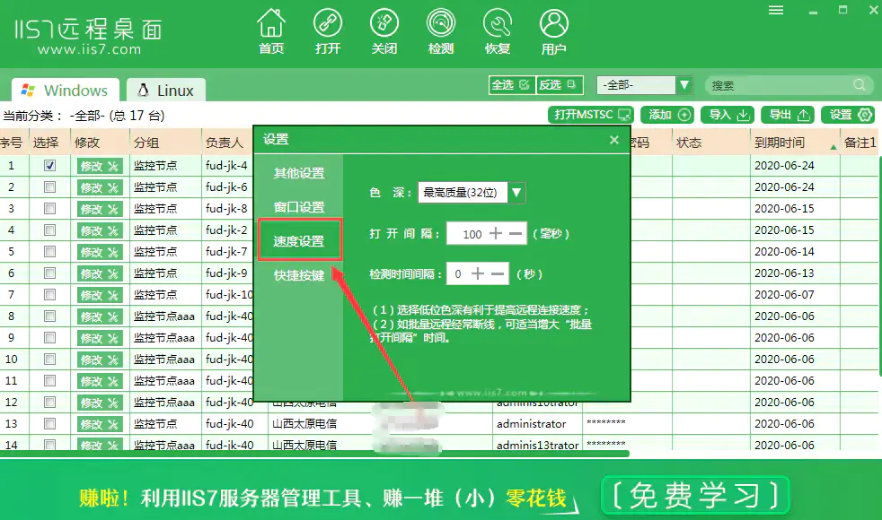Select 速度设置 in settings dialog

pyautogui.click(x=299, y=241)
